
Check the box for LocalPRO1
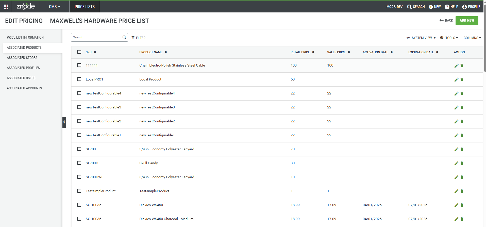79,79
